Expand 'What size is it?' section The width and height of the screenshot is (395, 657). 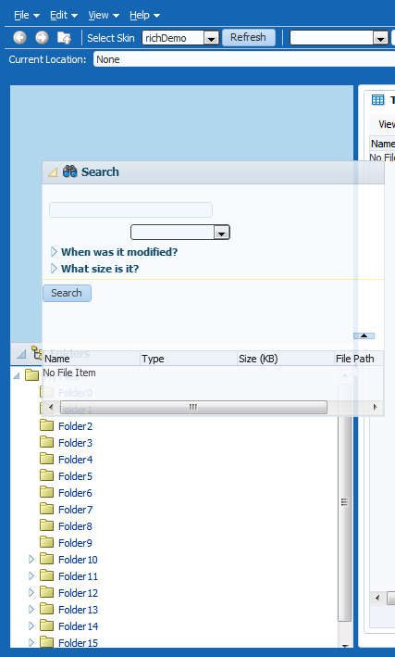[54, 269]
